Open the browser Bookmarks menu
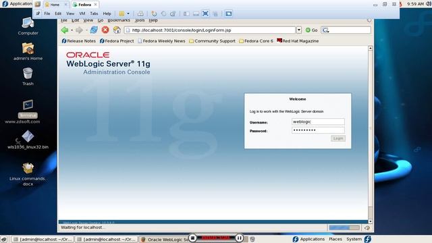Viewport: 432px width, 243px height. pos(119,20)
